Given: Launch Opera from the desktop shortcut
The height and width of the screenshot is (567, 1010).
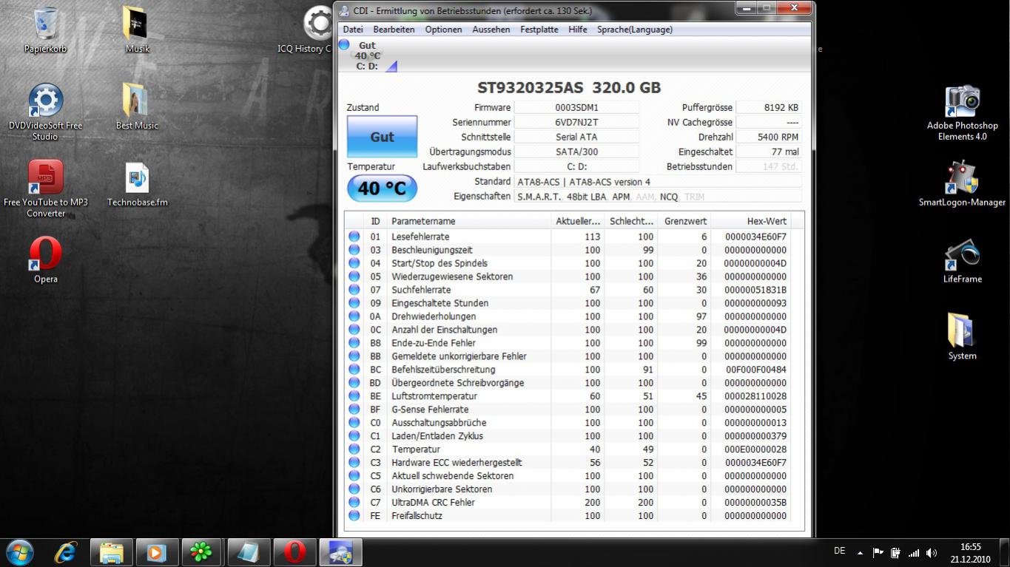Looking at the screenshot, I should tap(46, 259).
